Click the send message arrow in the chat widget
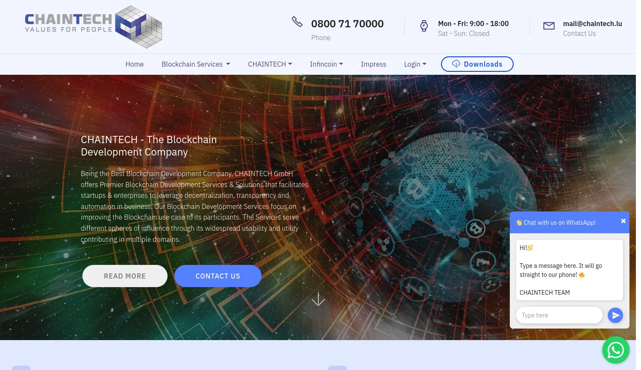This screenshot has width=641, height=370. [x=615, y=315]
